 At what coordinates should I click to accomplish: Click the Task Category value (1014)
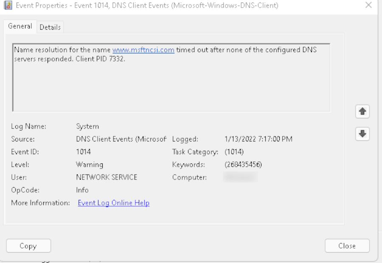click(234, 152)
